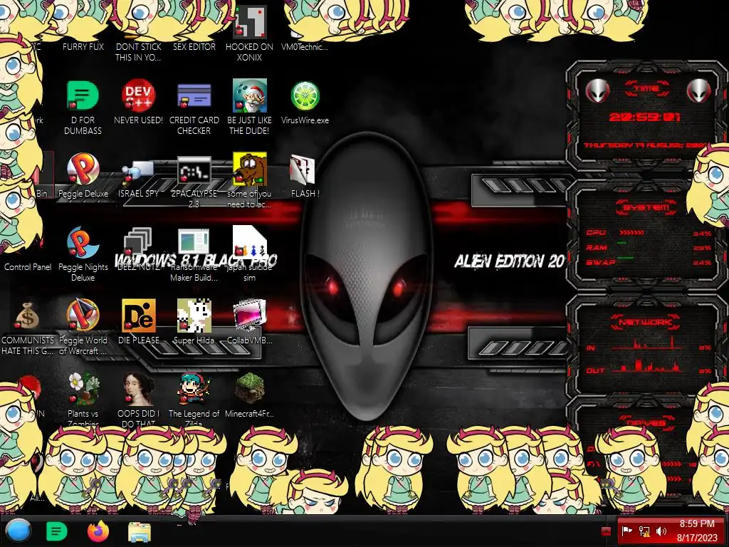Image resolution: width=729 pixels, height=547 pixels.
Task: Launch Firefox from the taskbar
Action: click(98, 531)
